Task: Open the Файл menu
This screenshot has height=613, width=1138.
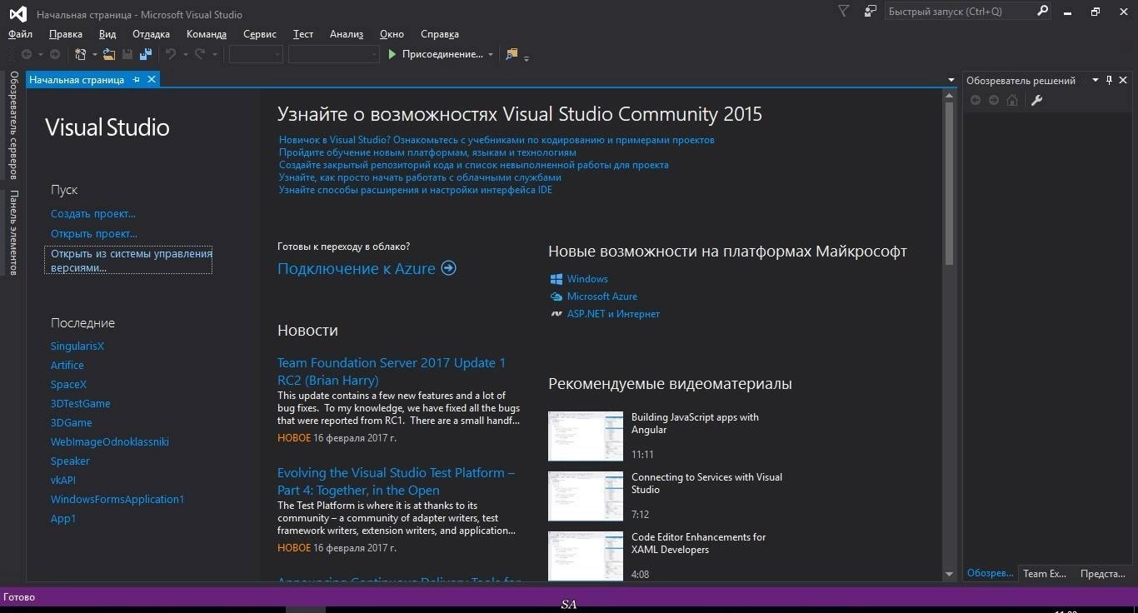Action: (x=20, y=34)
